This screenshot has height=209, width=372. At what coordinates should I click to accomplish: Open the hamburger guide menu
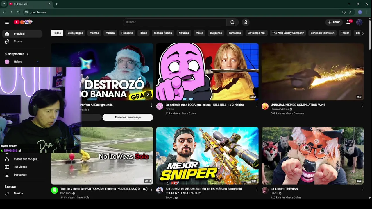tap(7, 22)
